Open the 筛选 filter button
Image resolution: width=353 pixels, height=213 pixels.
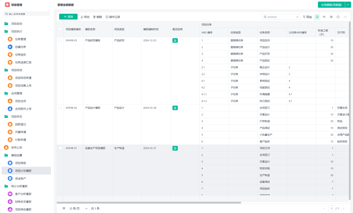pos(307,17)
